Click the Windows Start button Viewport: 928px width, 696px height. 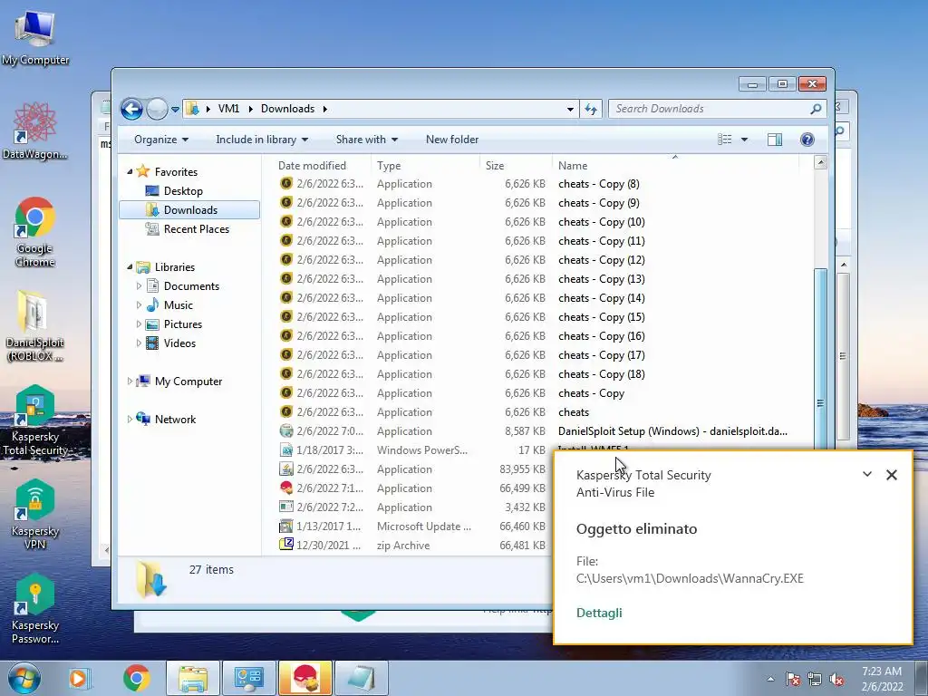[23, 678]
